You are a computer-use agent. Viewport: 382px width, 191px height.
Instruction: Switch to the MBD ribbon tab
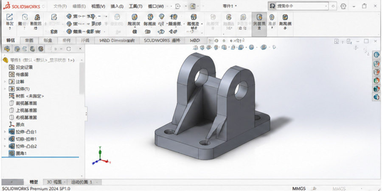pos(195,40)
